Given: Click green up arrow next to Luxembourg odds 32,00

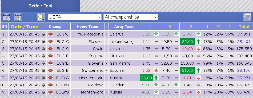Looking at the screenshot, I should coord(198,42).
